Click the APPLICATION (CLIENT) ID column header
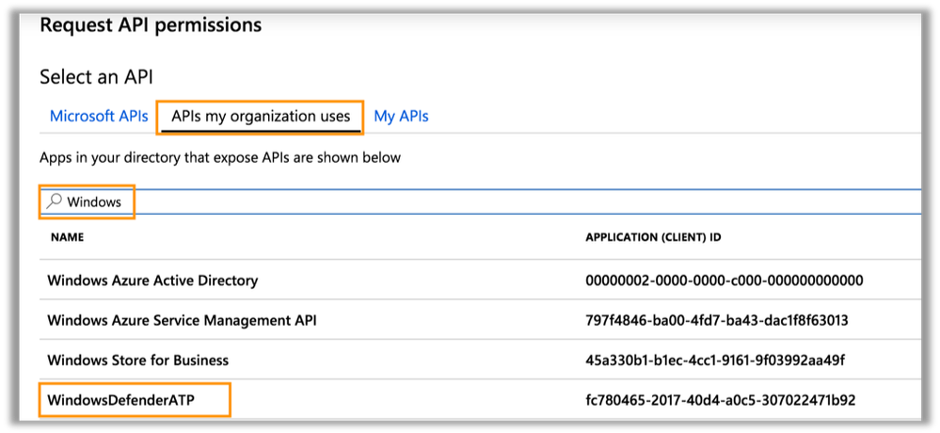This screenshot has width=940, height=433. 653,237
